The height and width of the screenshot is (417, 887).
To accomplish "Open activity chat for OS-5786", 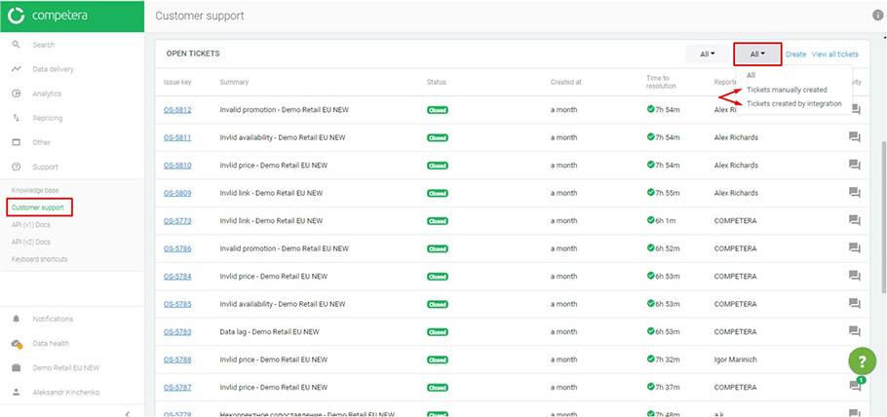I will 854,247.
